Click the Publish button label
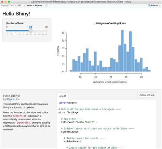This screenshot has height=149, width=162. [x=154, y=5]
